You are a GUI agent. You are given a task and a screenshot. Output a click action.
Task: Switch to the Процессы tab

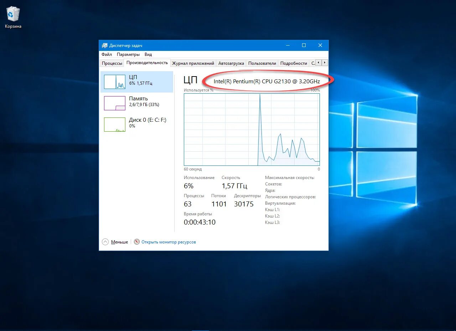point(112,63)
